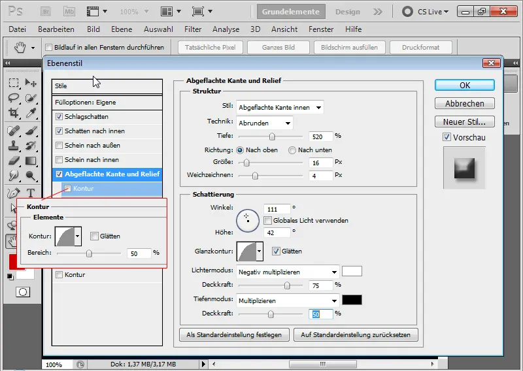Switch to the Design workspace
The image size is (523, 371).
tap(348, 12)
